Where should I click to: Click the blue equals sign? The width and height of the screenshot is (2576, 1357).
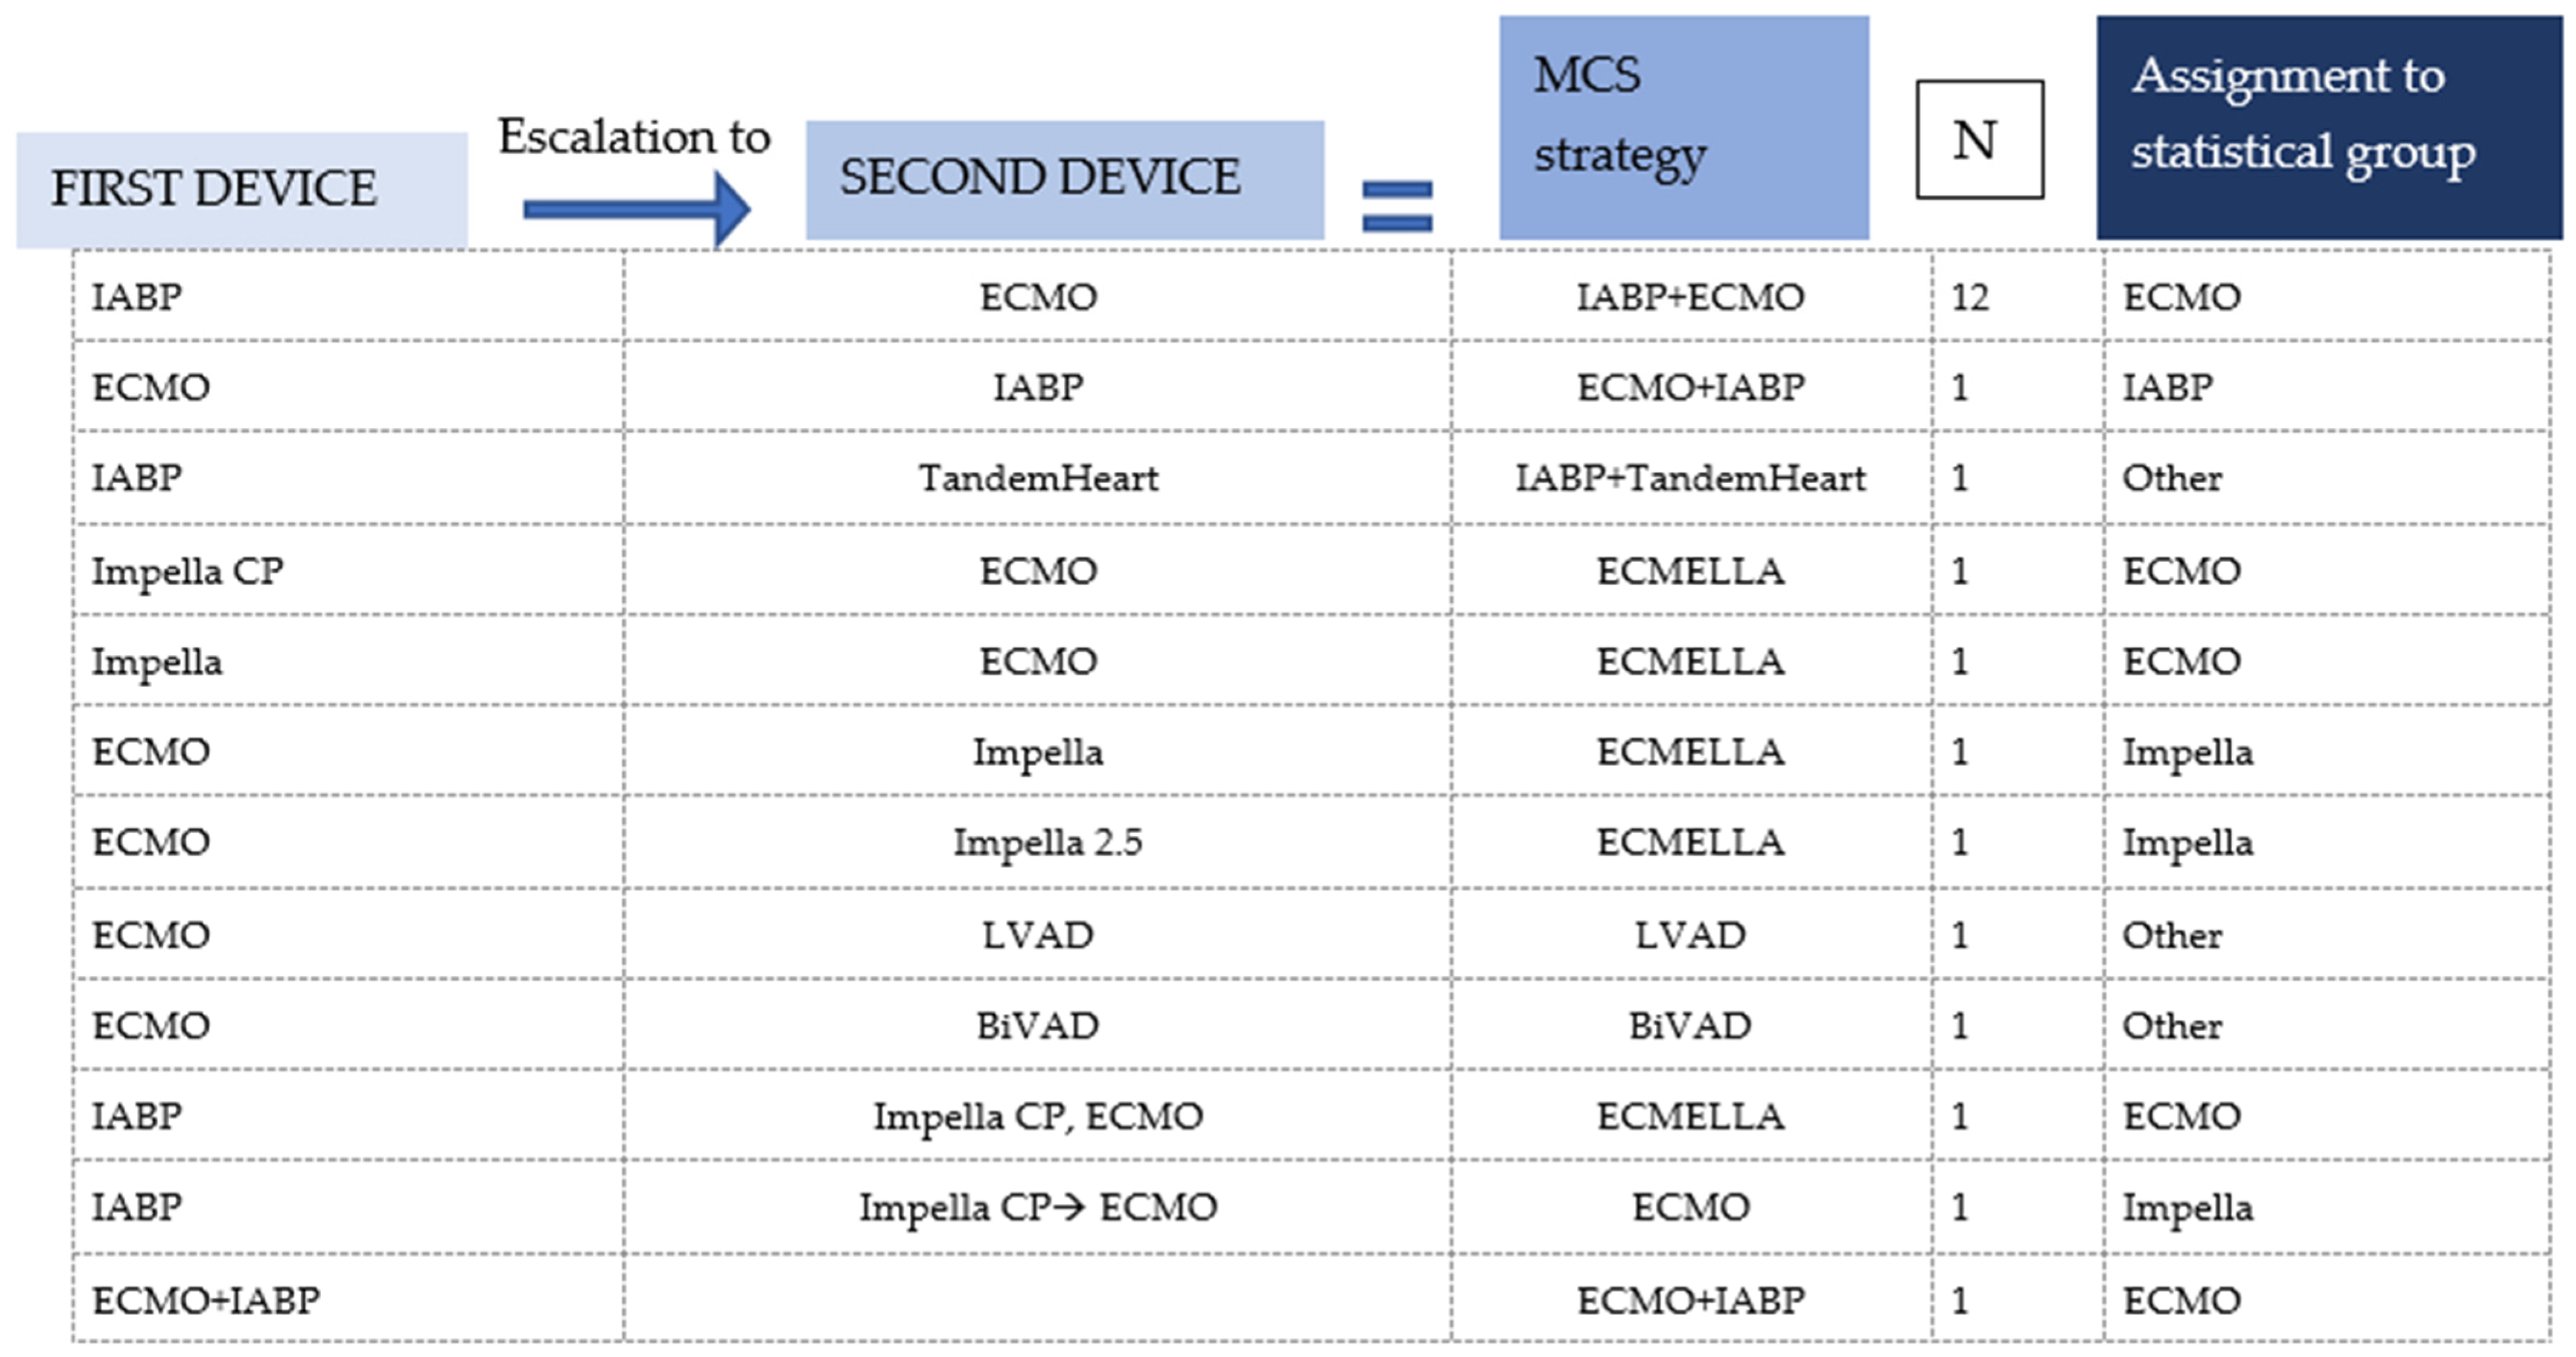tap(1397, 206)
